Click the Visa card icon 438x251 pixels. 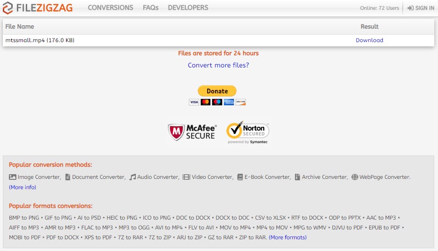(194, 102)
